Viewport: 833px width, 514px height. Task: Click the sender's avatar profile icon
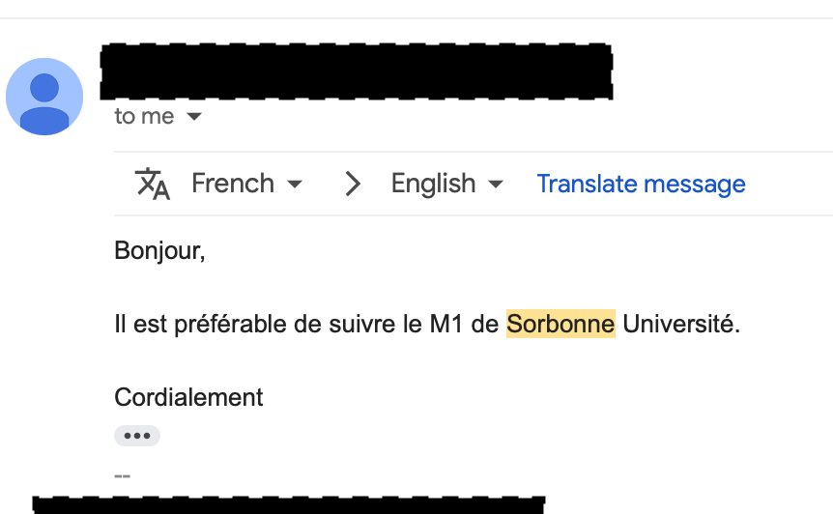[x=44, y=97]
